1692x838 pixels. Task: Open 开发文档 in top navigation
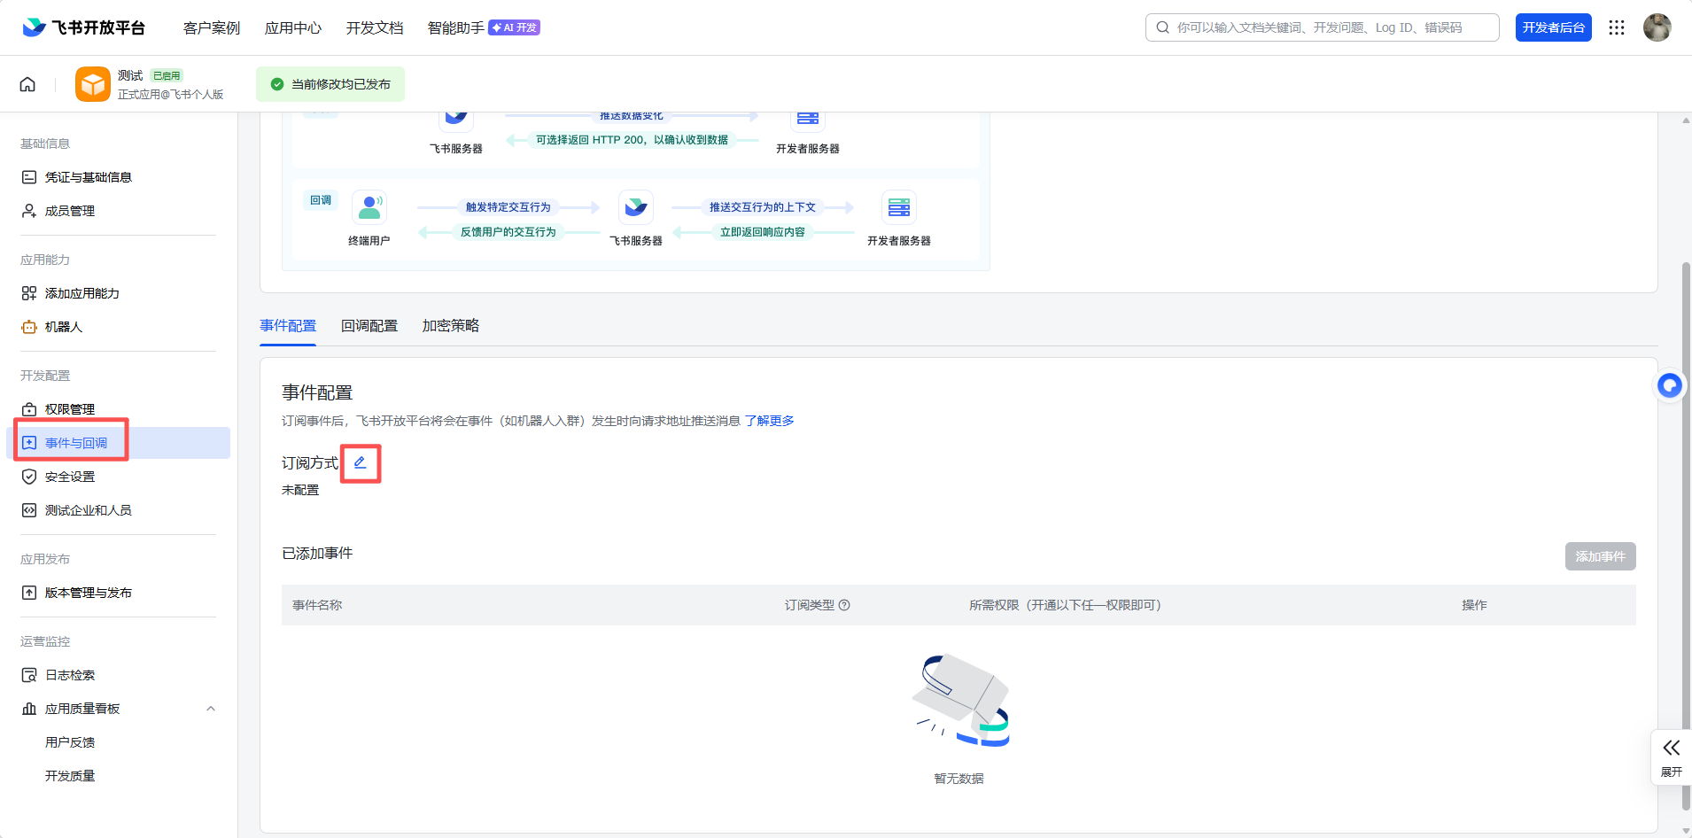pyautogui.click(x=375, y=27)
